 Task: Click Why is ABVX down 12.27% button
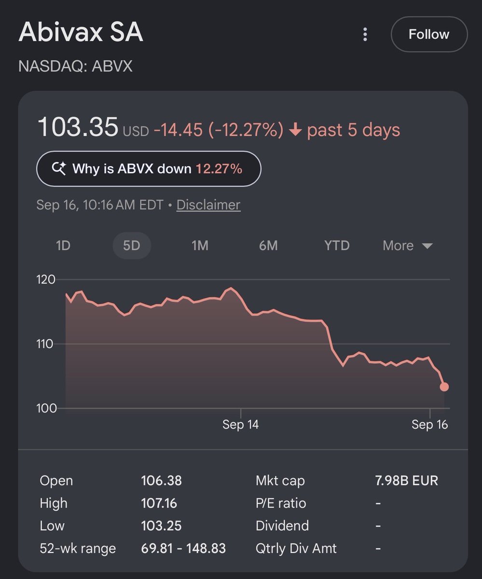point(149,168)
